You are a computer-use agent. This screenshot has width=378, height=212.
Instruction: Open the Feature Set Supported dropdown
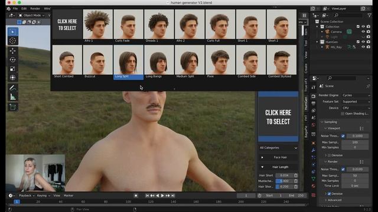coord(356,102)
